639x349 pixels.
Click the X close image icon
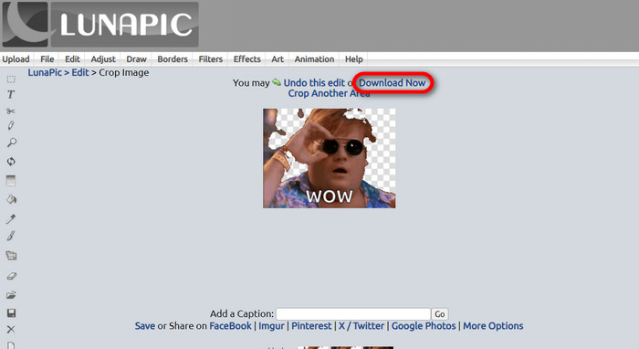pos(11,329)
